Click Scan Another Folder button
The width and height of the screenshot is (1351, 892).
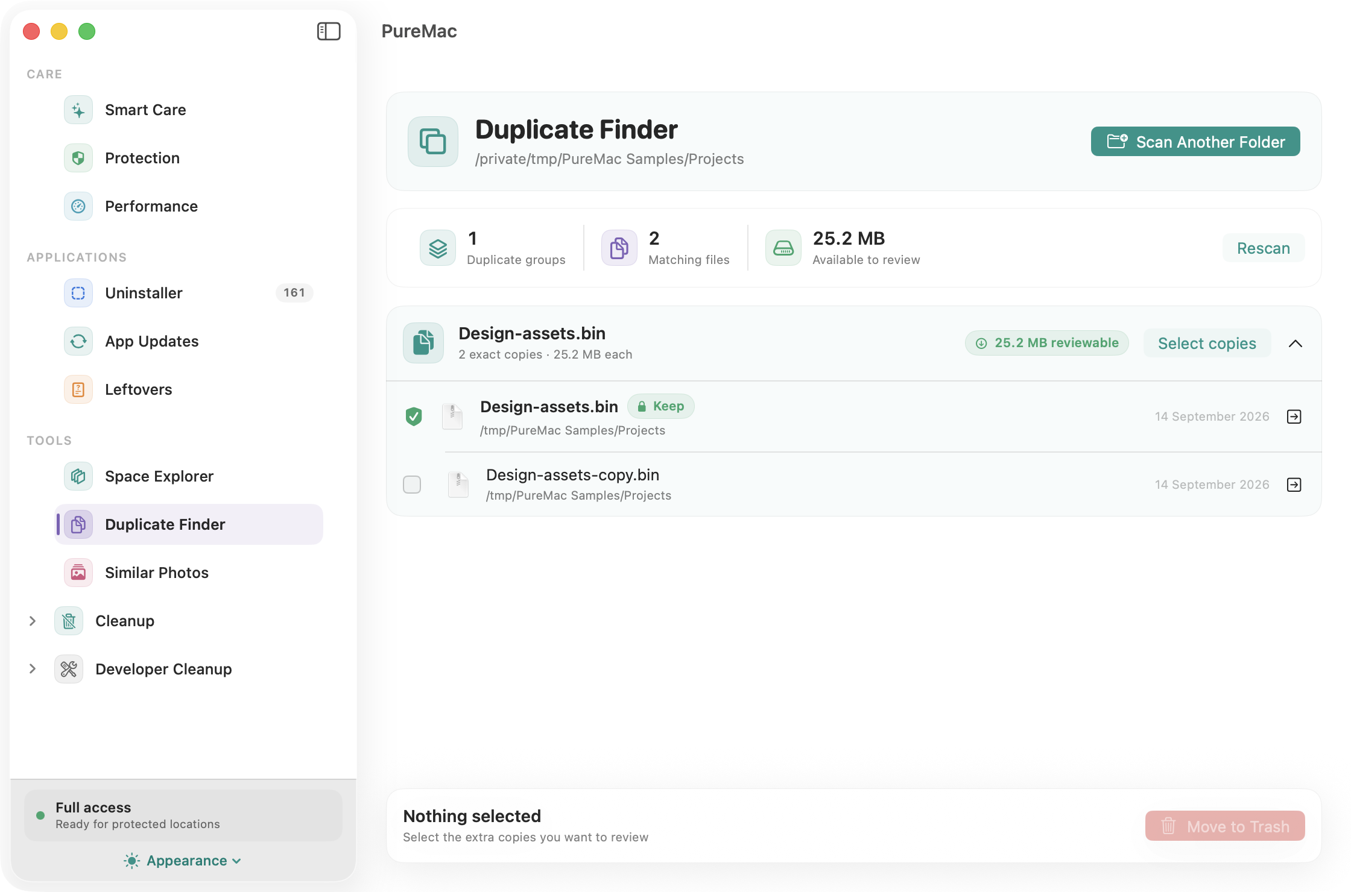click(x=1195, y=142)
